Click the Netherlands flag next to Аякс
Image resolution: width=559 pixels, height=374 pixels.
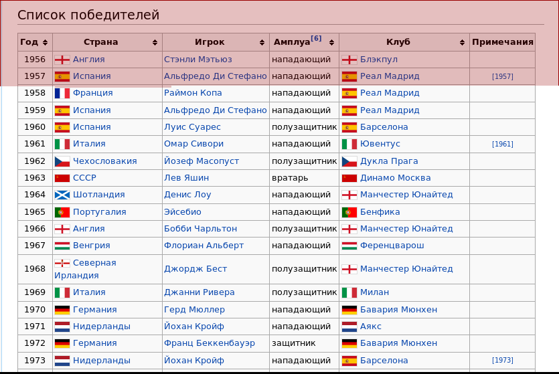(x=349, y=326)
